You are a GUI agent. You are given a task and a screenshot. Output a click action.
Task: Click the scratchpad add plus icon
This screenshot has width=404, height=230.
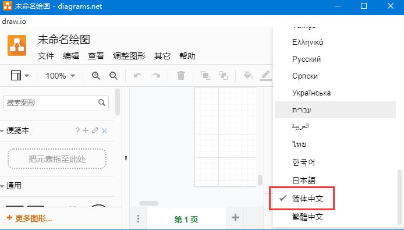point(86,130)
